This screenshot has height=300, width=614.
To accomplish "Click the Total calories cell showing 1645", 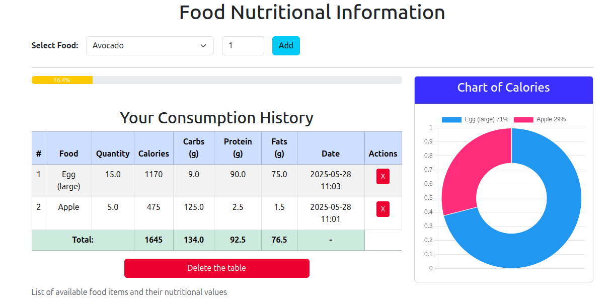I will (153, 240).
